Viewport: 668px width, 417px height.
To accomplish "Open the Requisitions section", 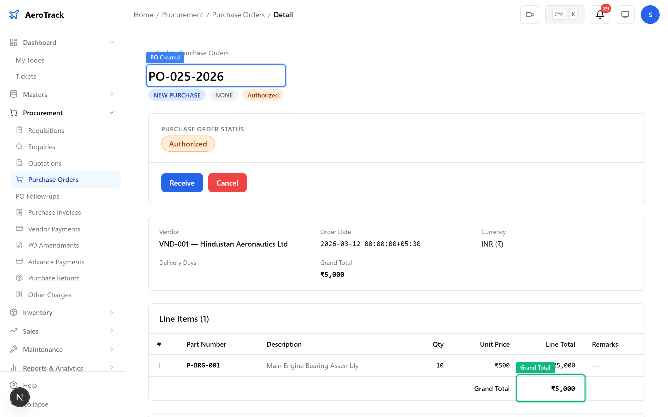I will click(x=46, y=130).
